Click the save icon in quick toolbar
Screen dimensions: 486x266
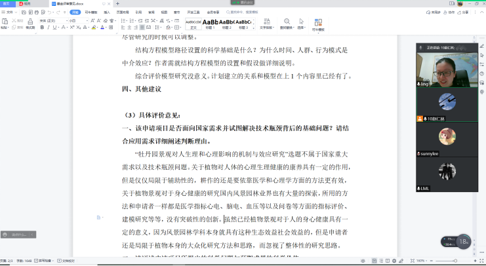[25, 12]
